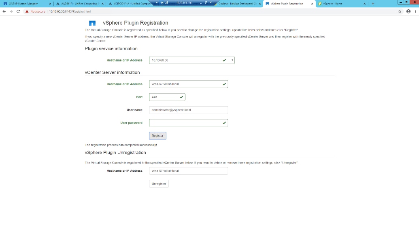Viewport: 419px width, 225px height.
Task: Close the vSphere Plugin Registration tab
Action: [312, 4]
